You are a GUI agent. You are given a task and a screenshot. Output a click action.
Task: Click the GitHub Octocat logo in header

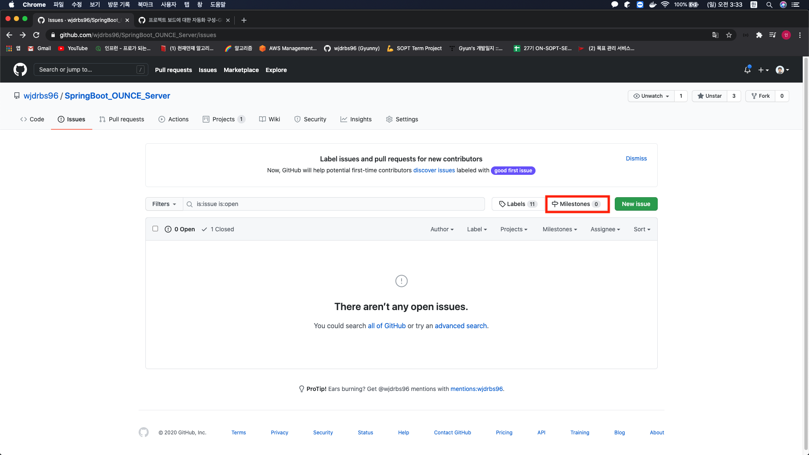(x=20, y=70)
